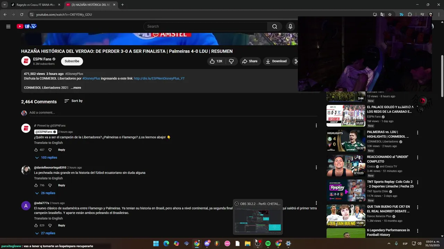Share the video
The height and width of the screenshot is (249, 444).
coord(250,61)
